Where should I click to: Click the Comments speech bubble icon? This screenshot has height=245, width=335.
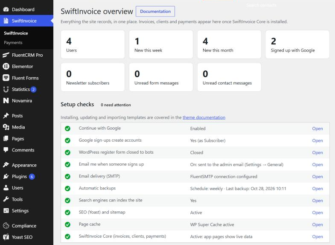6,150
